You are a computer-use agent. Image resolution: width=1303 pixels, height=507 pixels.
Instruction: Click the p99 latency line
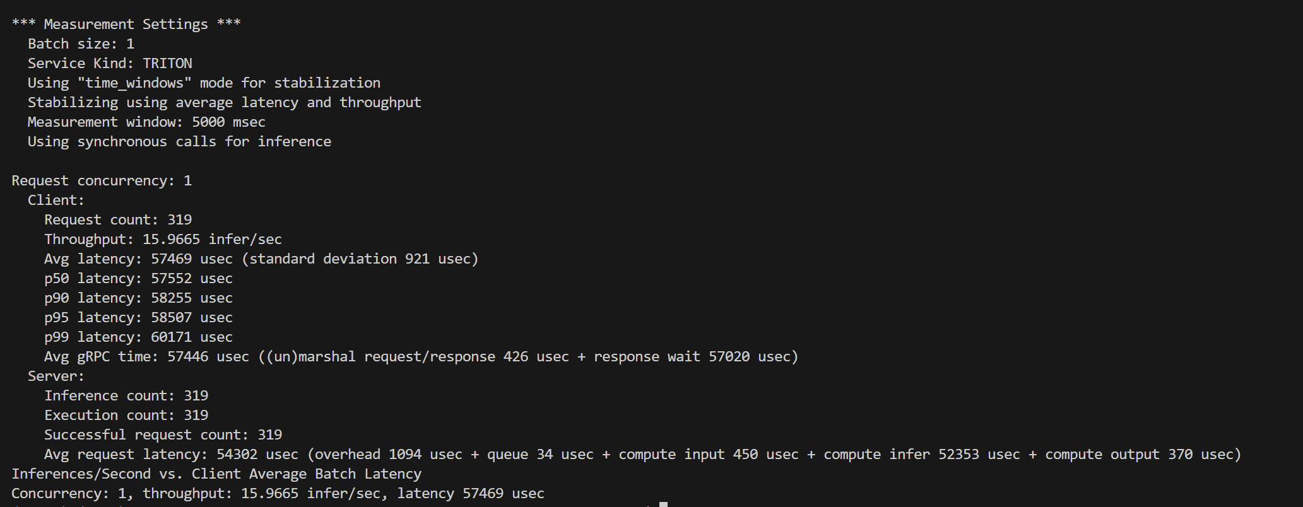[138, 337]
